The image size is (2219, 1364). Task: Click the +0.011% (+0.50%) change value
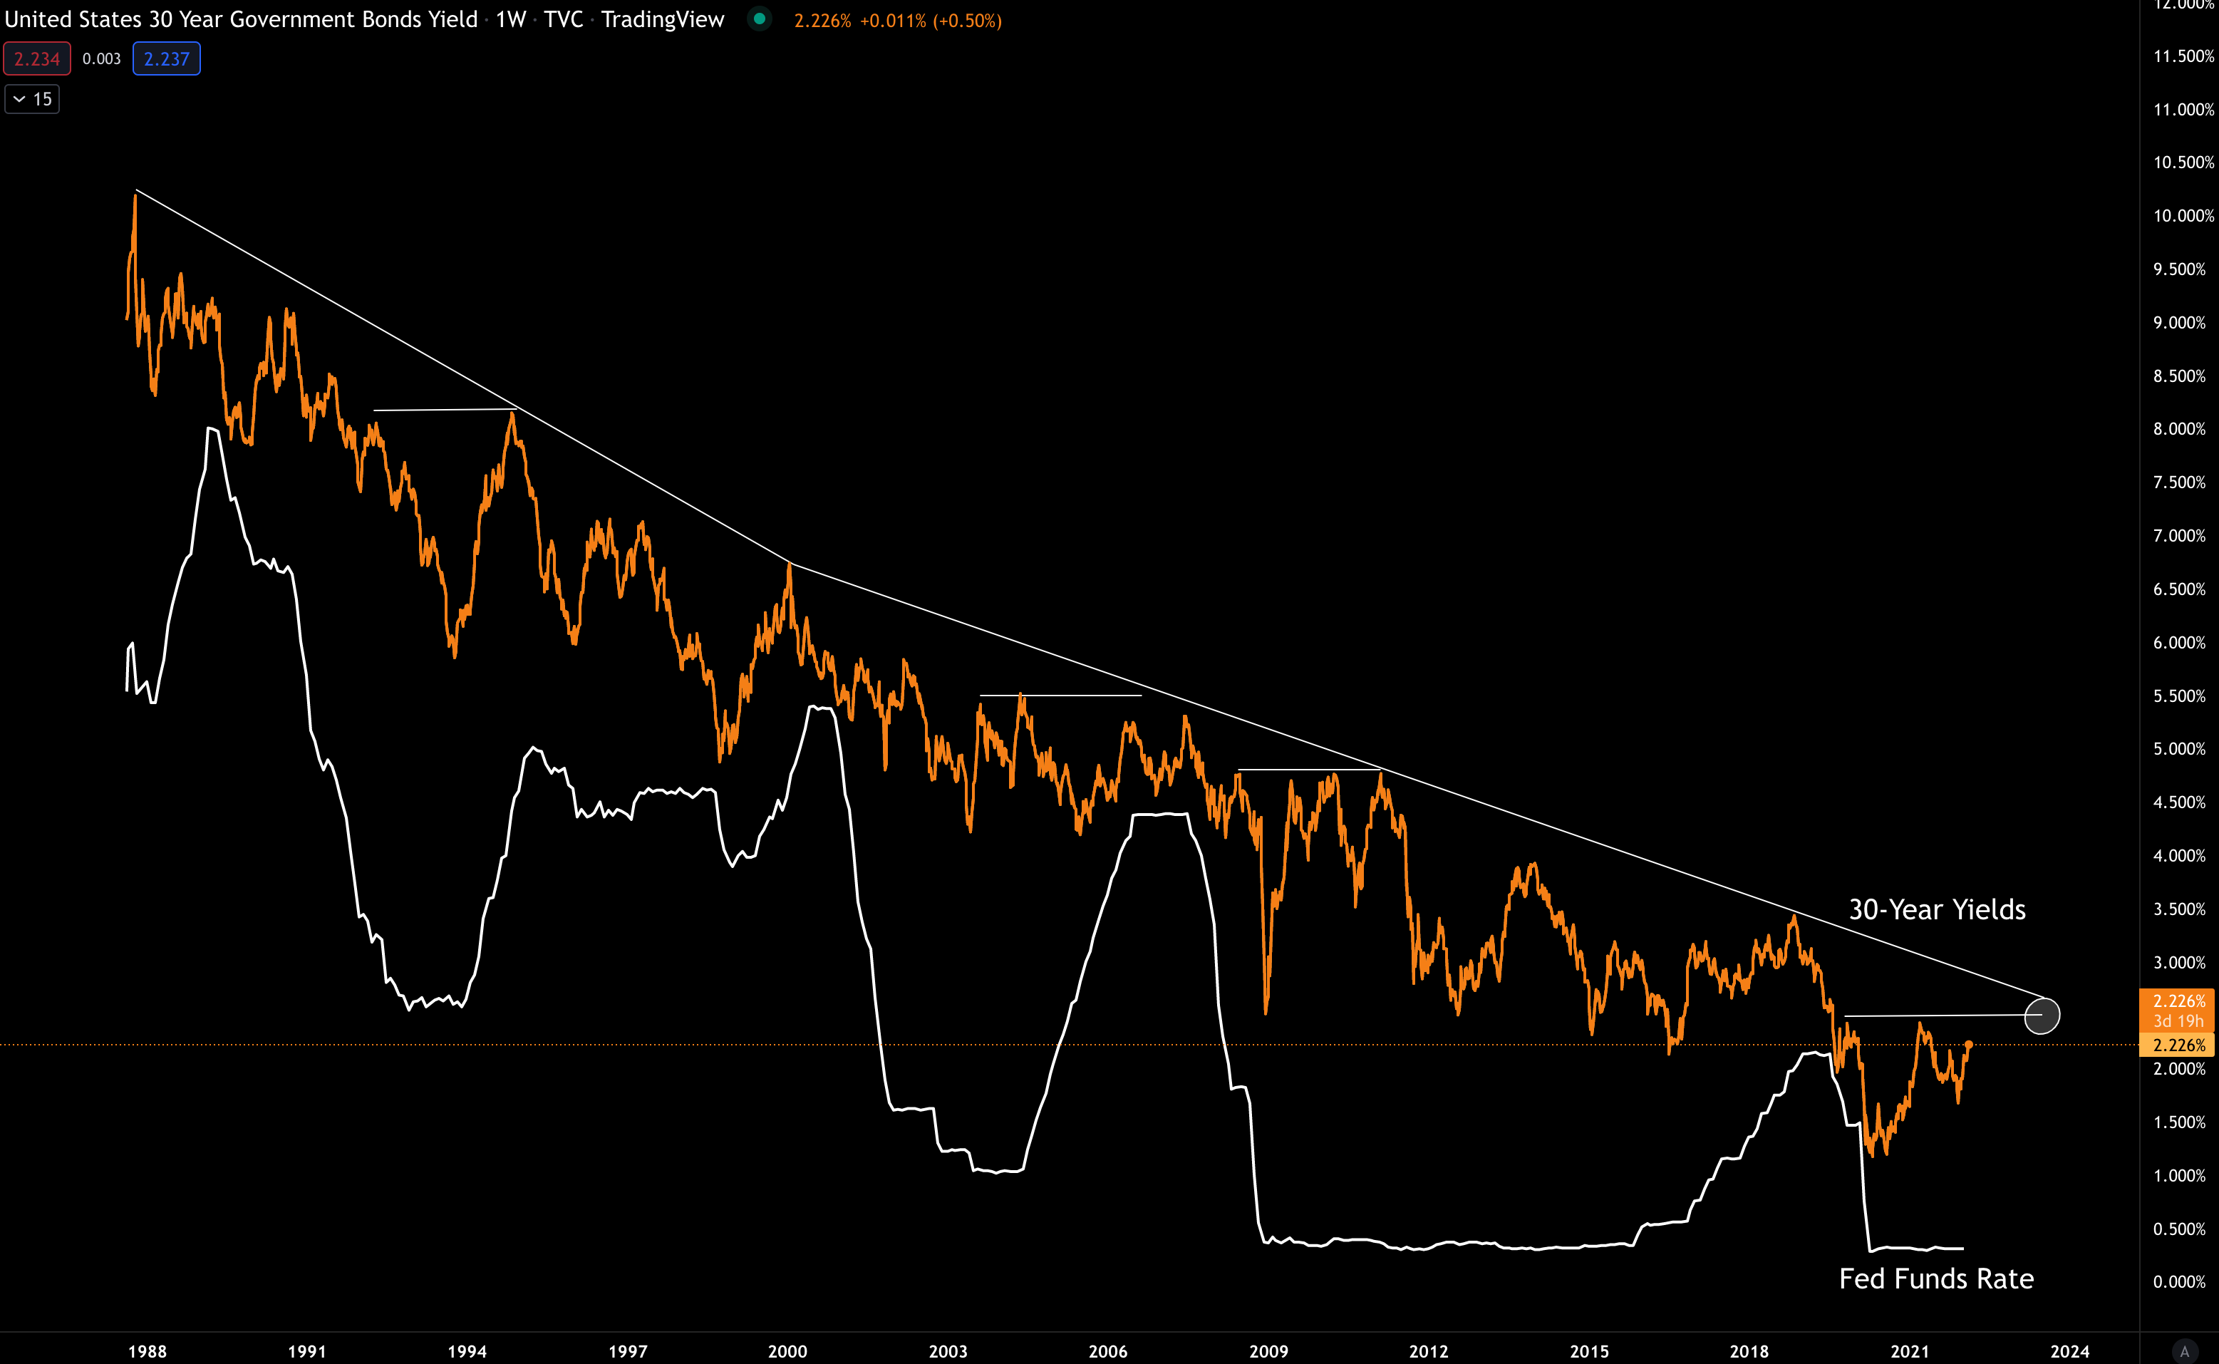click(930, 20)
